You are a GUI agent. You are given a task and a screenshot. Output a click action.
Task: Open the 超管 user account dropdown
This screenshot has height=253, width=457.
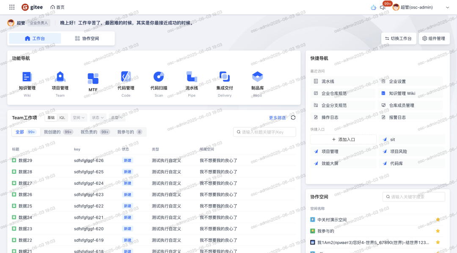coord(421,7)
